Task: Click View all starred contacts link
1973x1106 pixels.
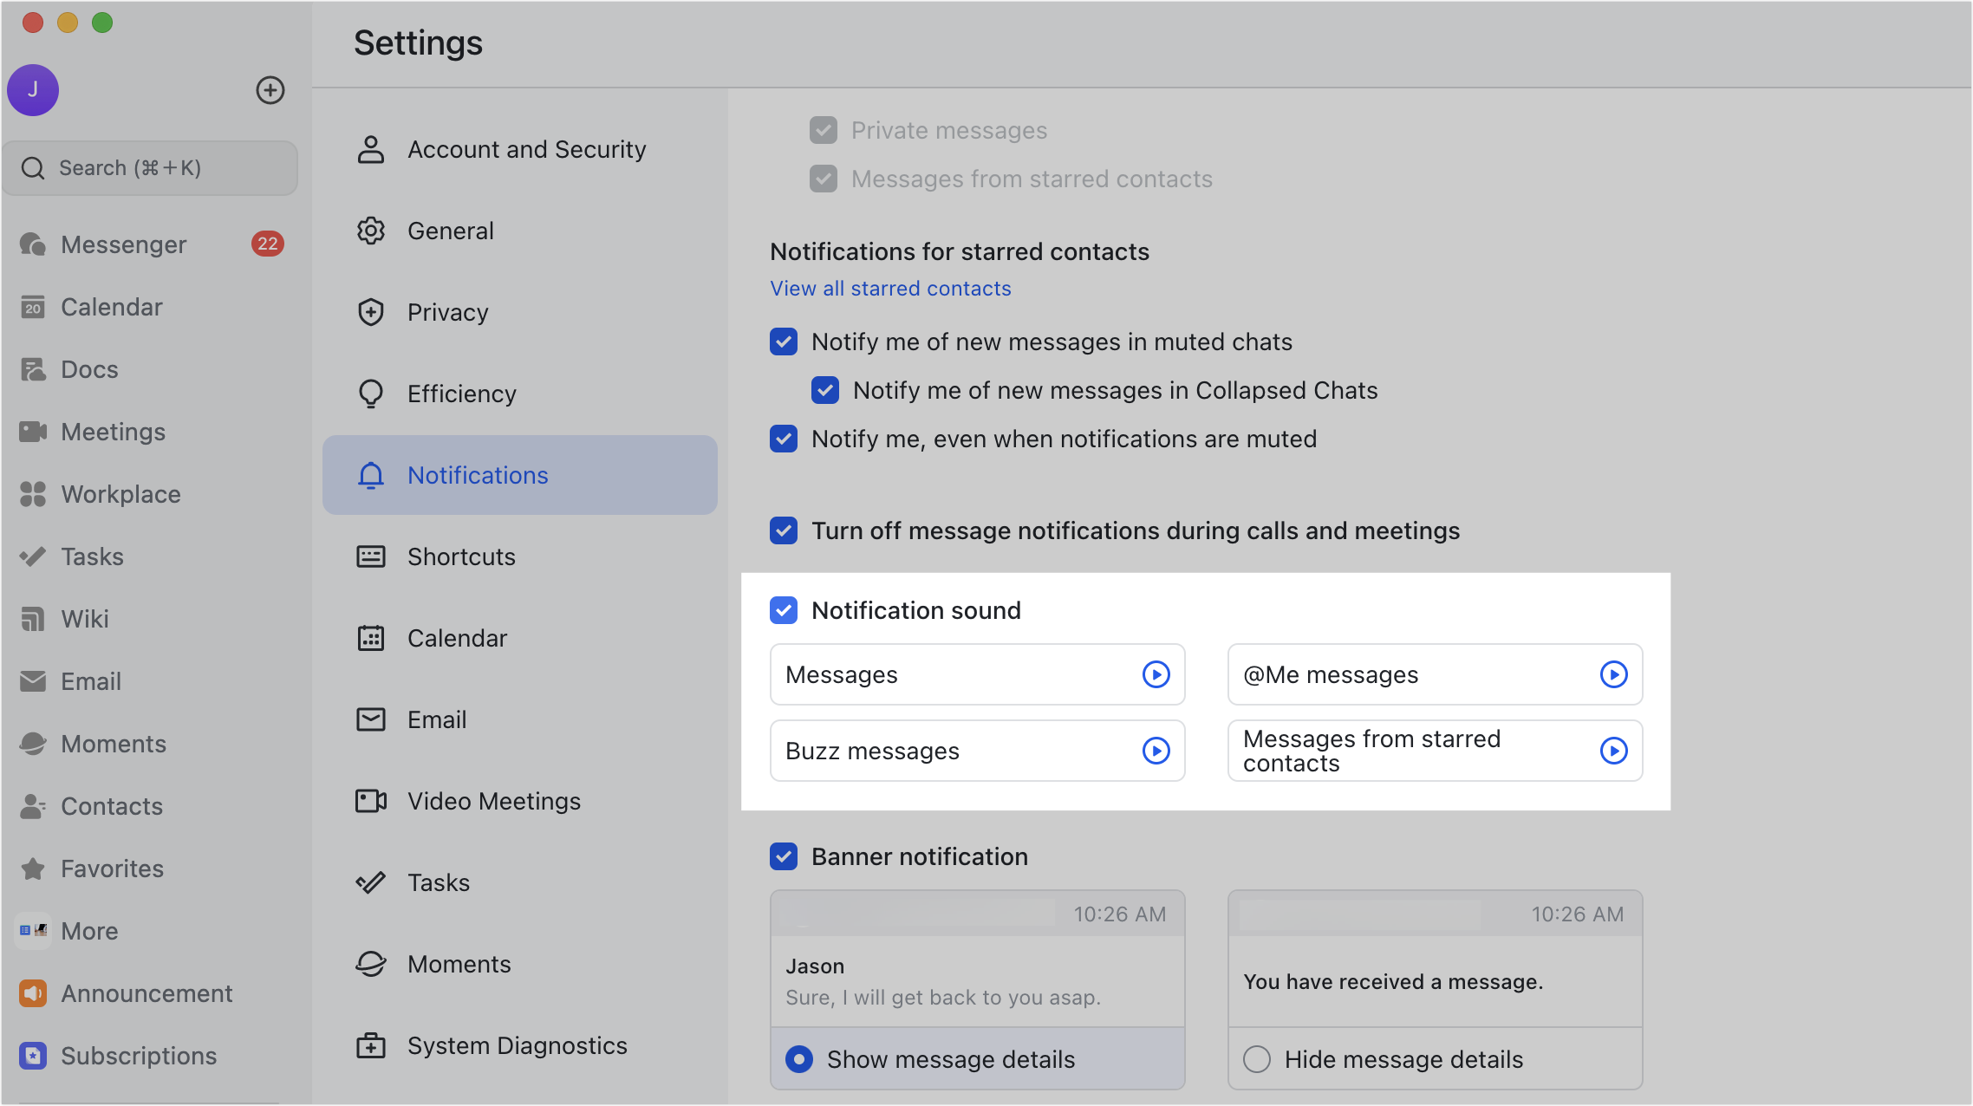Action: coord(889,288)
